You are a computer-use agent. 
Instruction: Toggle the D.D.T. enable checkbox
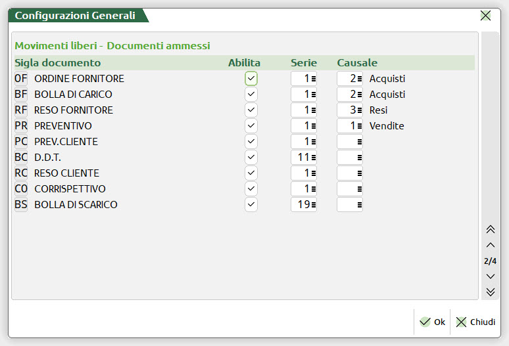tap(251, 158)
